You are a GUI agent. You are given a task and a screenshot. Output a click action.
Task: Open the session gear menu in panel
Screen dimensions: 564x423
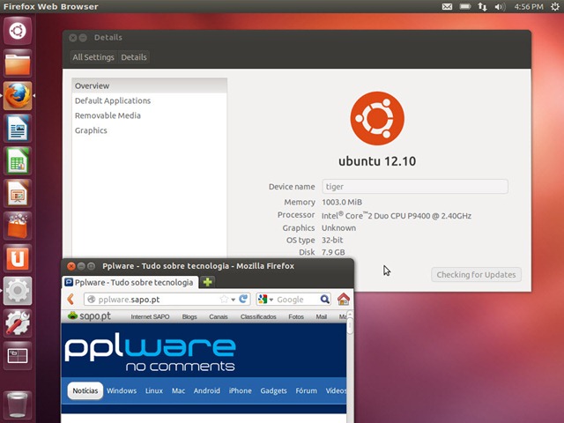coord(555,6)
